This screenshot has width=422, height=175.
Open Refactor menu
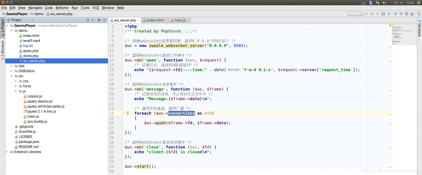(62, 8)
